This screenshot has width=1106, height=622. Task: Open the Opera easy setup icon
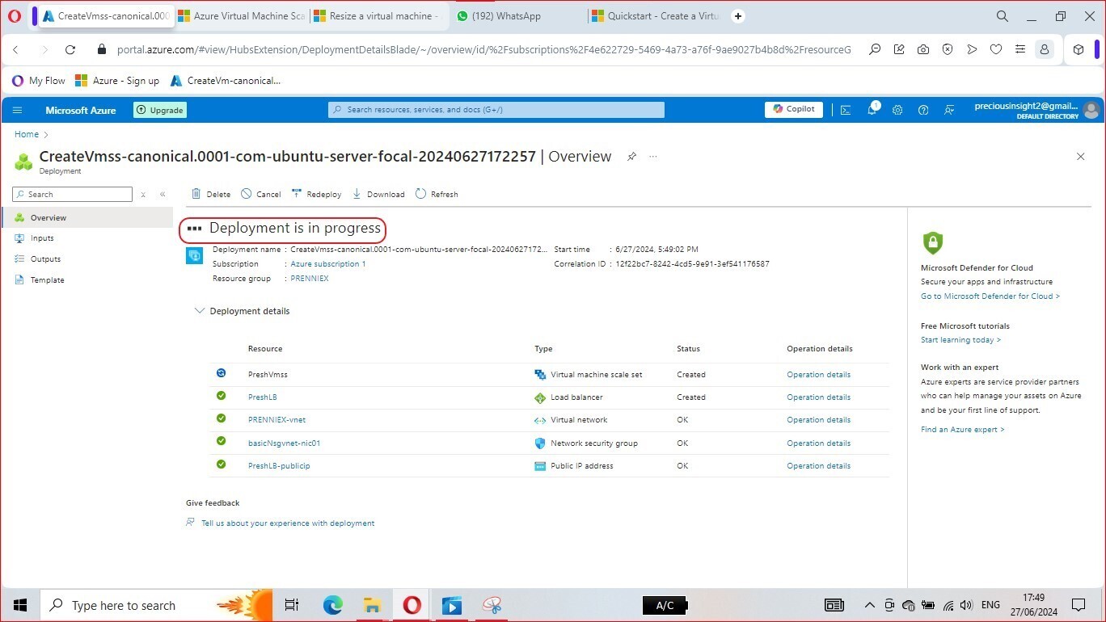(1019, 49)
